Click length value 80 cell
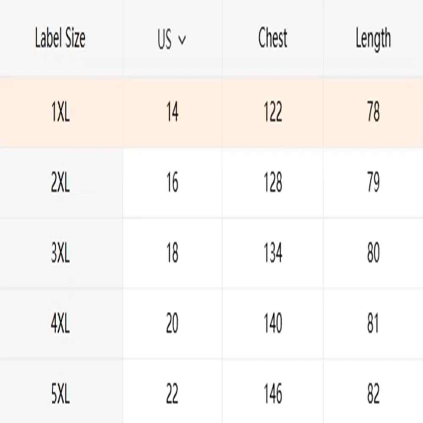The width and height of the screenshot is (423, 423). click(x=373, y=253)
